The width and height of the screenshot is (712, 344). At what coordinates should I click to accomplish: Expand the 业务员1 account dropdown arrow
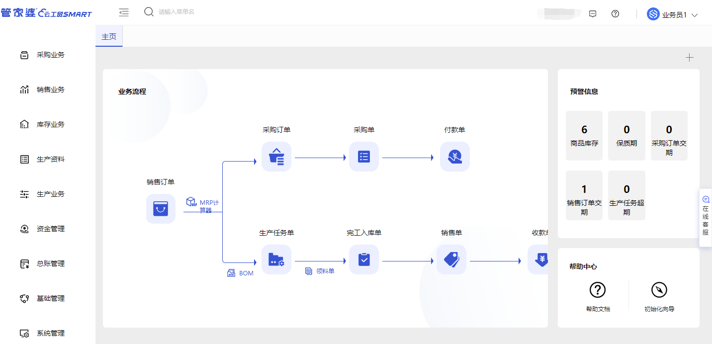click(695, 15)
